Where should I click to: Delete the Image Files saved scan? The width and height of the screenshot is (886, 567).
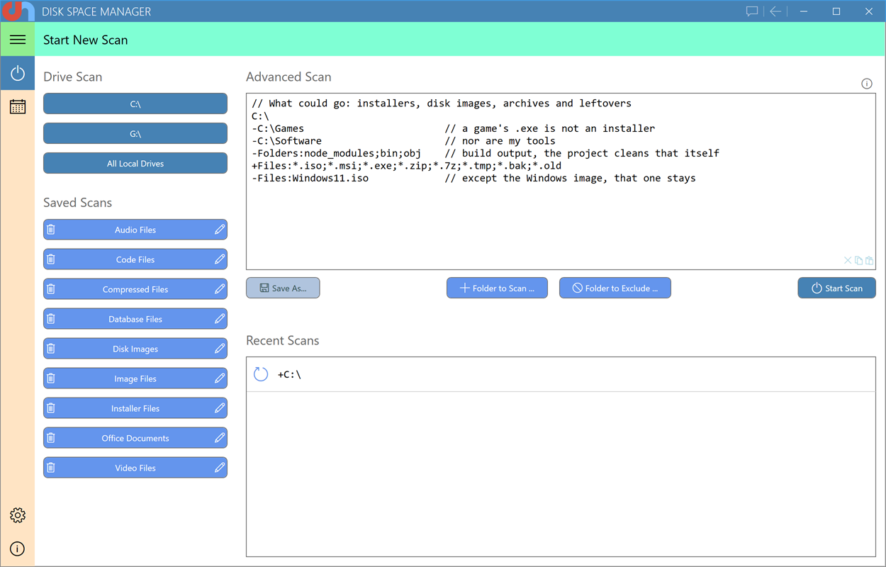(51, 378)
